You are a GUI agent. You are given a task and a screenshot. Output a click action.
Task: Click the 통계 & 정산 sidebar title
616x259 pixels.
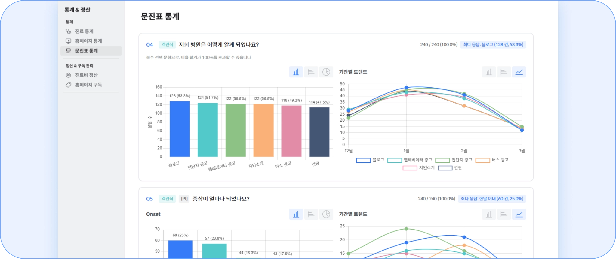click(x=77, y=10)
